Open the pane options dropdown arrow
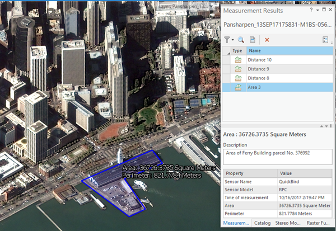 [318, 10]
